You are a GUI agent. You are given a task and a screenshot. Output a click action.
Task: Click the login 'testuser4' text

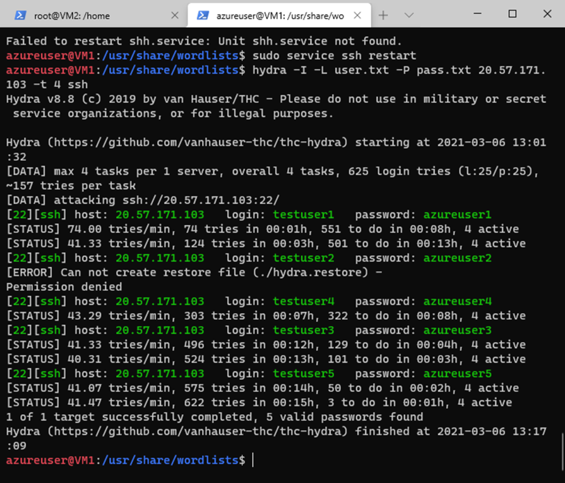[x=303, y=301]
